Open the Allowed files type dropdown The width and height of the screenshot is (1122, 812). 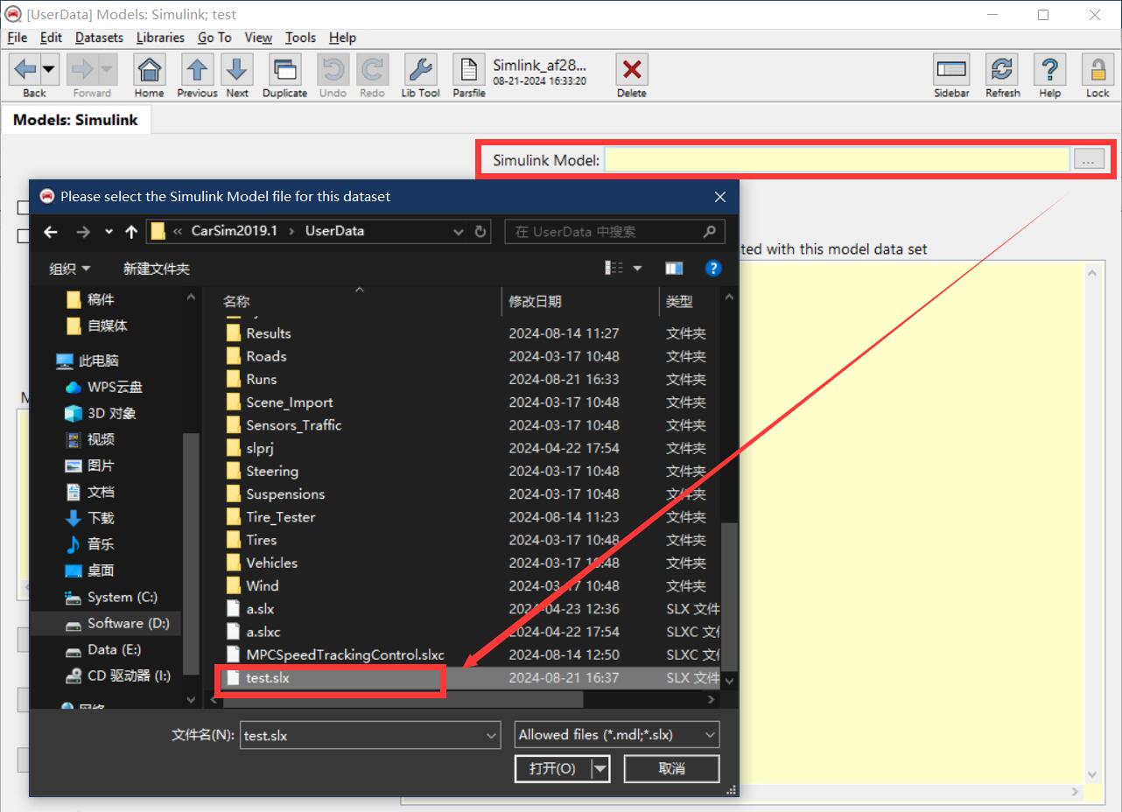[617, 735]
